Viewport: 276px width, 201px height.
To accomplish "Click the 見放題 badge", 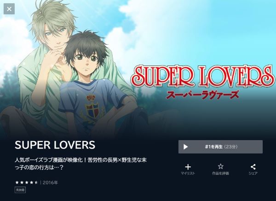I will 20,190.
